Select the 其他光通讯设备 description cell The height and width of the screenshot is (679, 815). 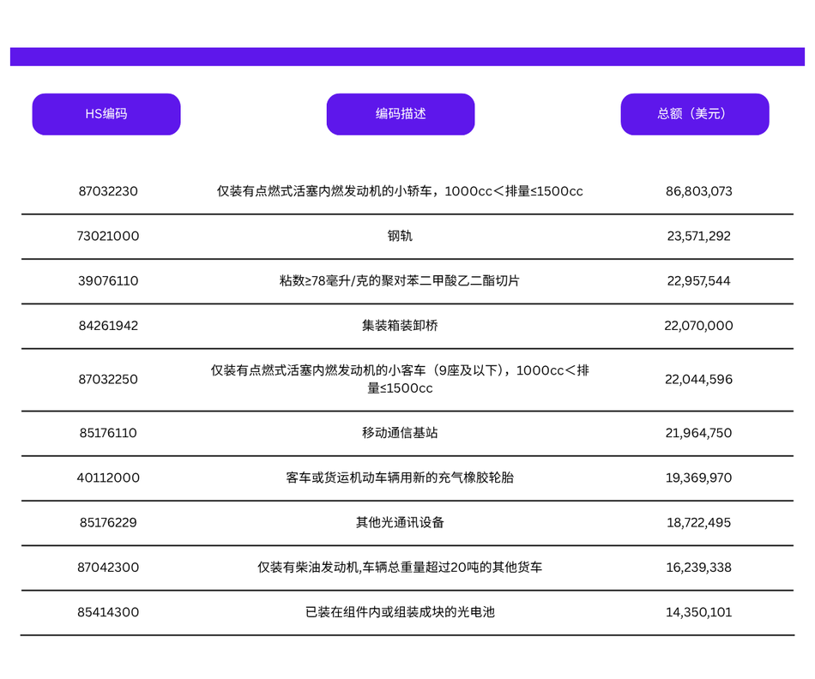[x=400, y=523]
